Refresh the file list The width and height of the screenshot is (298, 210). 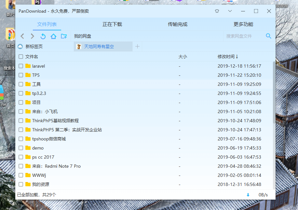click(x=43, y=36)
